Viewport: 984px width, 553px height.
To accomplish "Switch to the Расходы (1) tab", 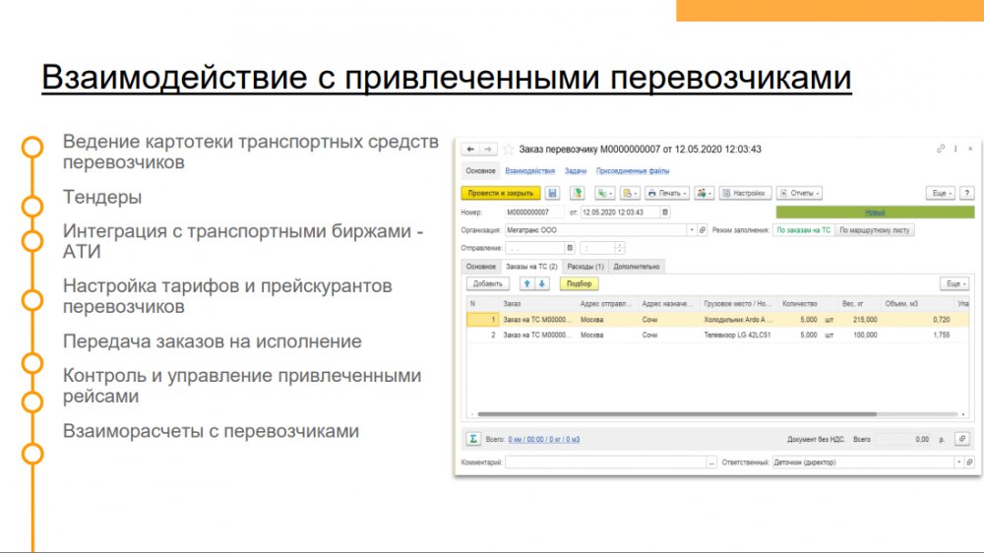I will [585, 266].
